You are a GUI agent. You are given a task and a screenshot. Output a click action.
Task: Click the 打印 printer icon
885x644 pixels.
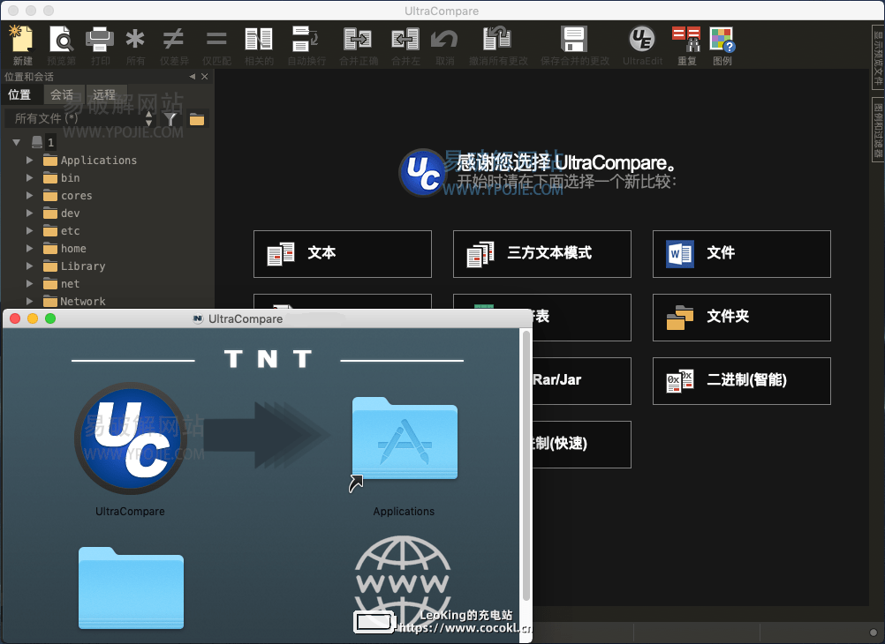pos(99,40)
